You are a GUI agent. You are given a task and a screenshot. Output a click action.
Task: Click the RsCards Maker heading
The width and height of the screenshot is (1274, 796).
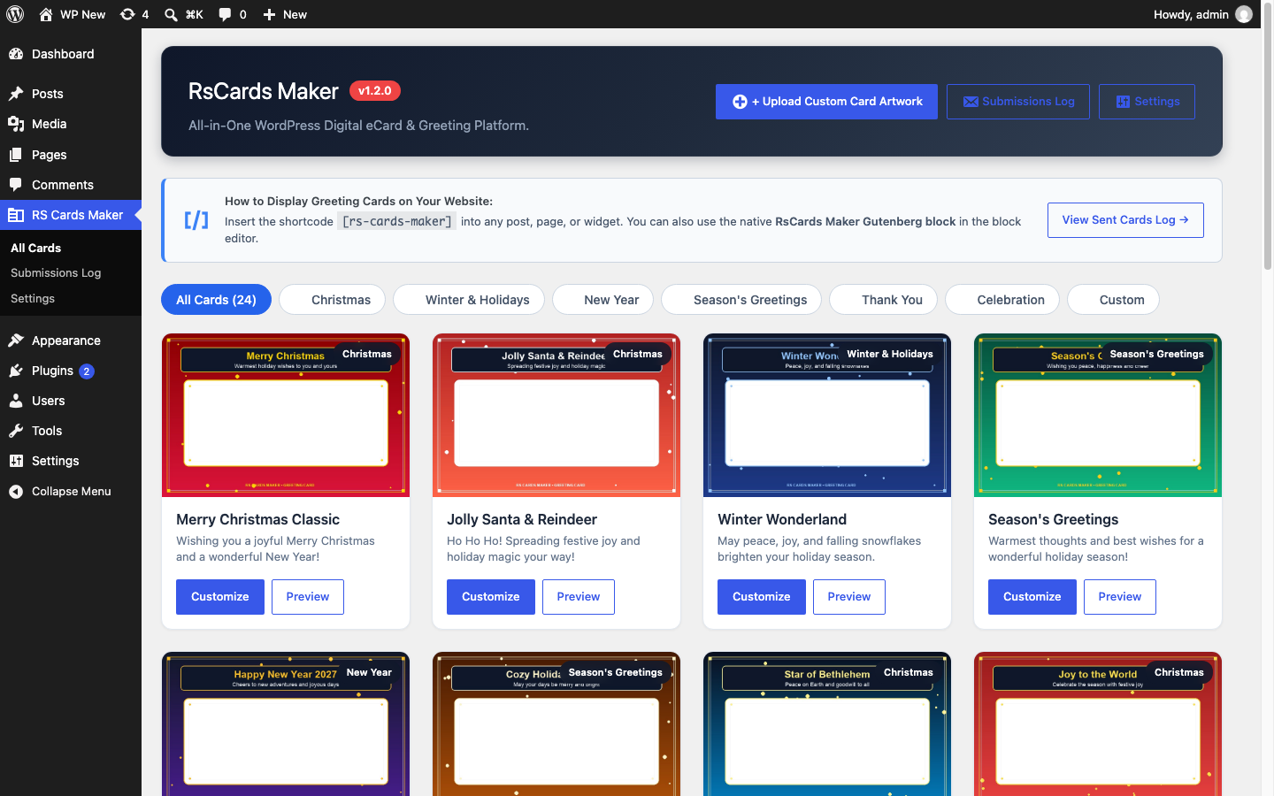coord(264,91)
